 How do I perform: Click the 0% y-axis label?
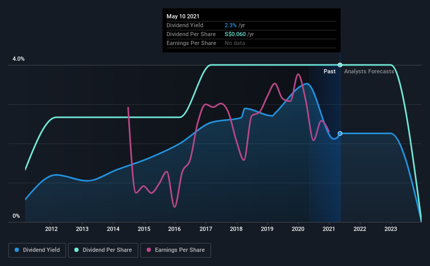16,216
